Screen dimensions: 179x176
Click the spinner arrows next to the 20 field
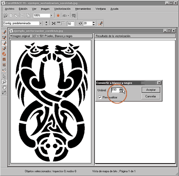click(x=94, y=23)
